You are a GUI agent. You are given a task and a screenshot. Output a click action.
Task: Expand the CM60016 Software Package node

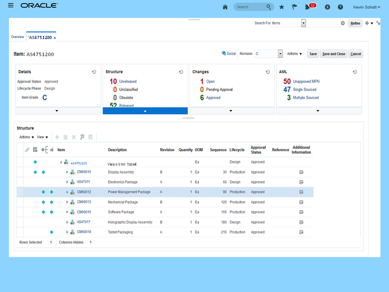pyautogui.click(x=67, y=212)
